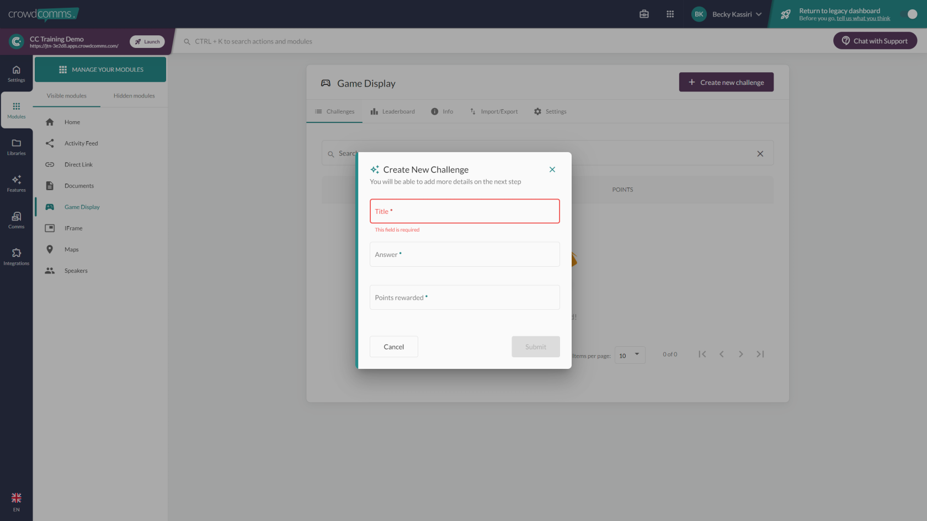Click the UK flag language selector

pos(16,498)
